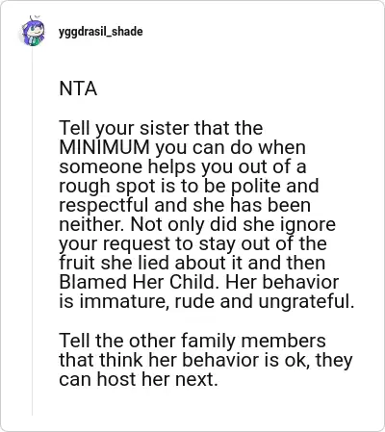Viewport: 385px width, 432px height.
Task: Collapse the comment using the vertical thread line
Action: (x=32, y=231)
